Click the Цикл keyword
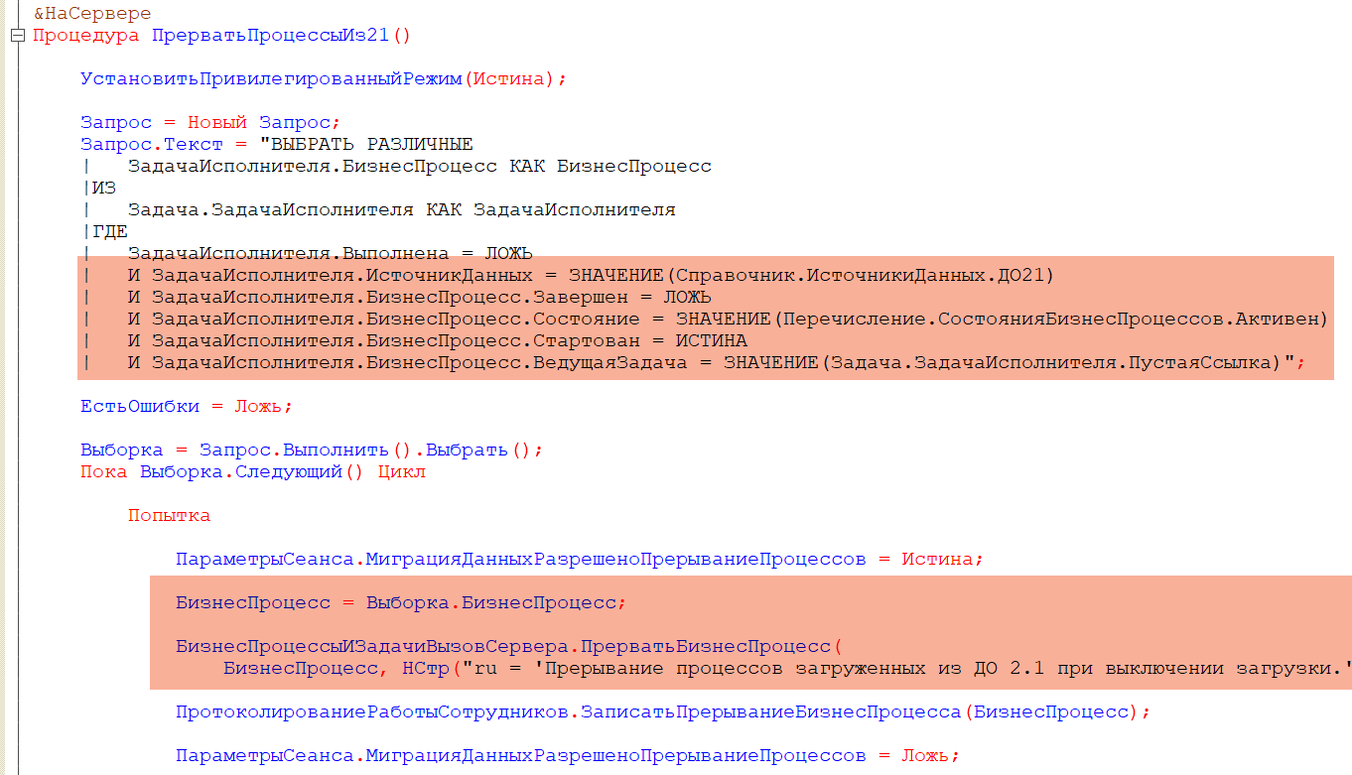Screen dimensions: 1352x775 pyautogui.click(x=401, y=472)
